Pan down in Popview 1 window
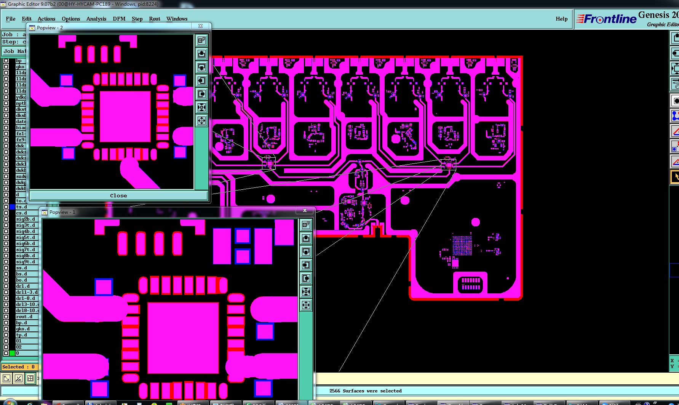Viewport: 679px width, 405px height. pos(306,251)
